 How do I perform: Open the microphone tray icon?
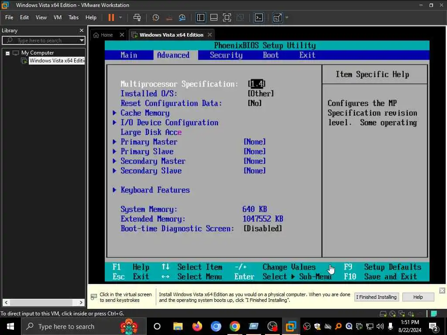coord(391,326)
